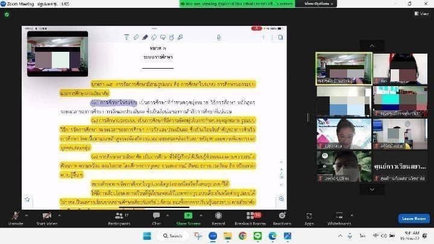
Task: Open the Chat panel
Action: coord(156,216)
